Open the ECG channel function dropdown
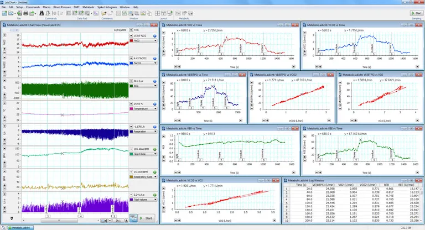This screenshot has width=425, height=230. [x=144, y=86]
